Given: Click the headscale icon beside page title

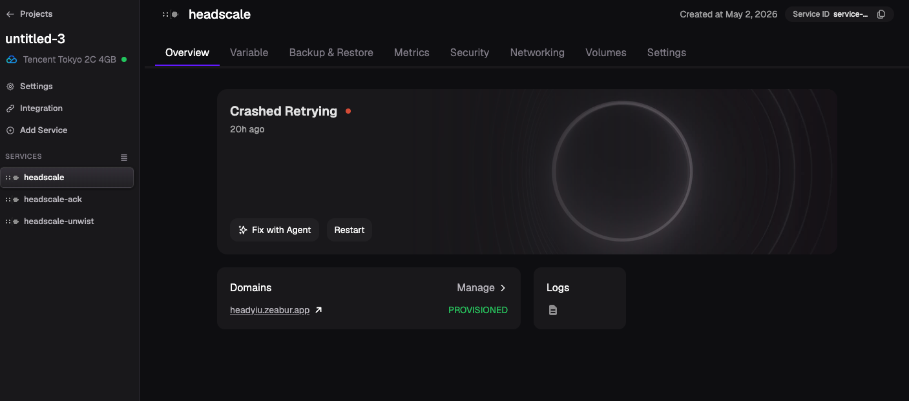Looking at the screenshot, I should [x=171, y=14].
